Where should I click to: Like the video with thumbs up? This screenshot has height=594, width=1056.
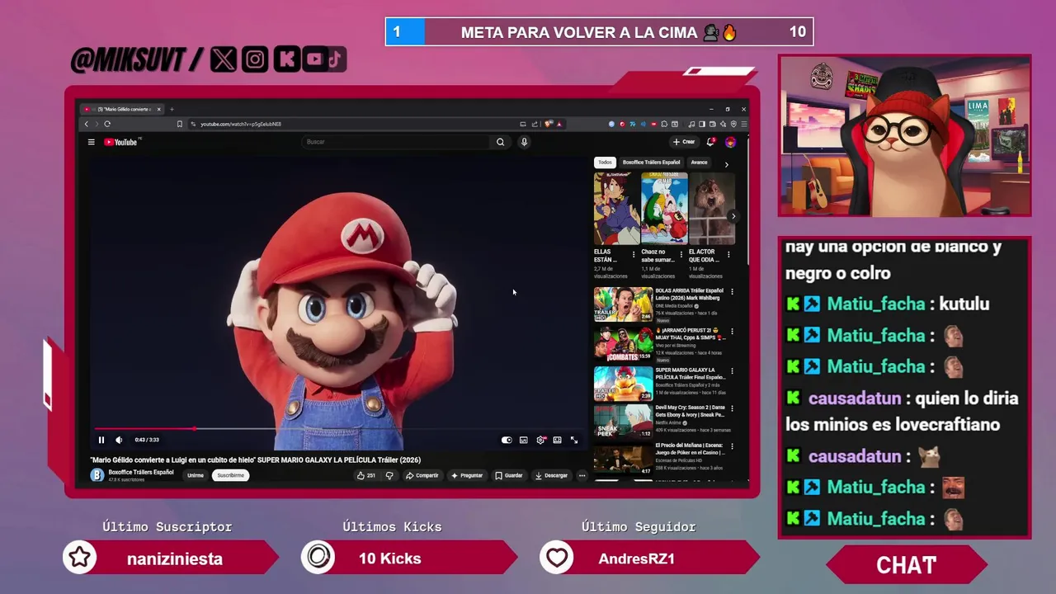pos(366,475)
